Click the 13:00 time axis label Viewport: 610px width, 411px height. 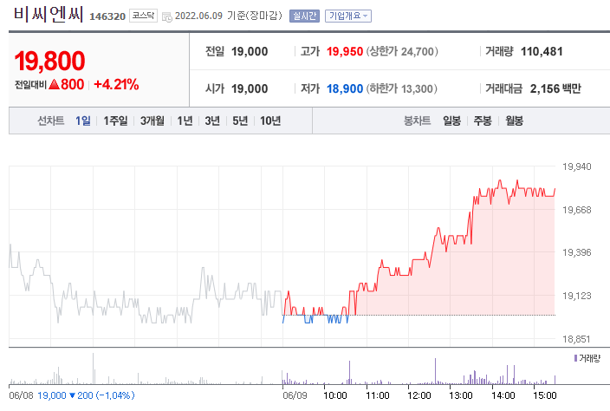[x=461, y=395]
